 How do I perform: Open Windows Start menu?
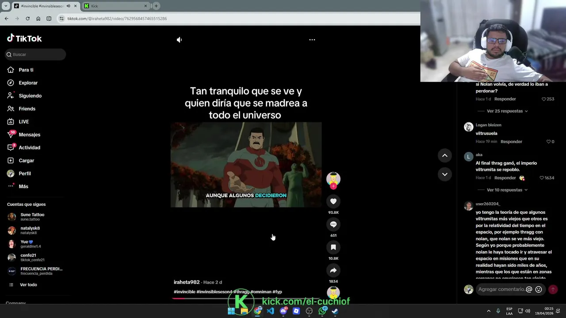pyautogui.click(x=231, y=311)
